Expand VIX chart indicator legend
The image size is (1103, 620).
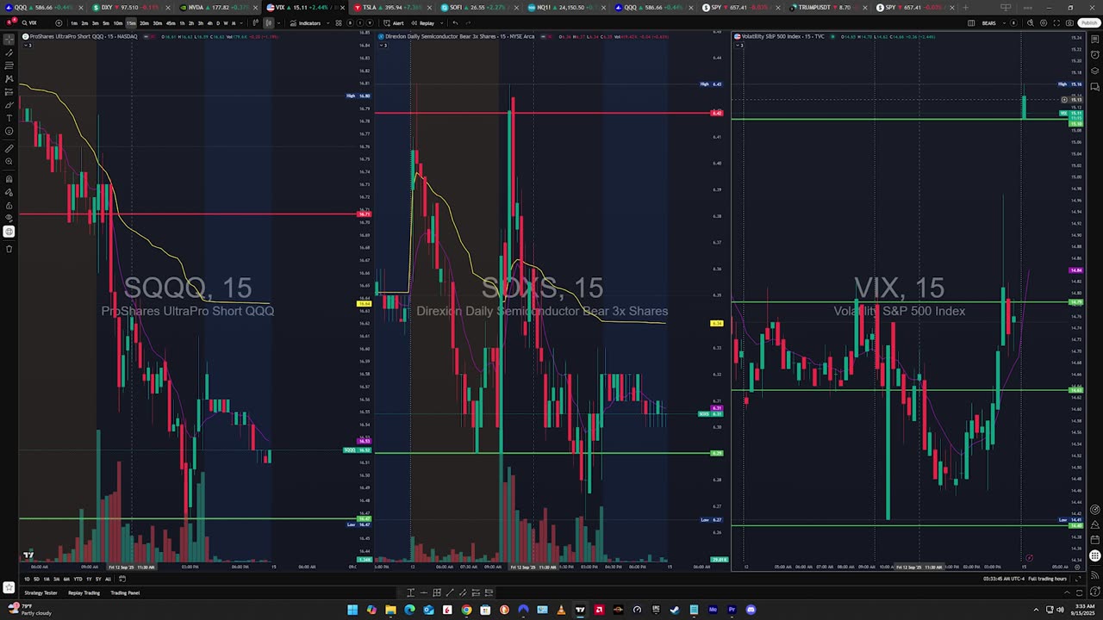[741, 45]
